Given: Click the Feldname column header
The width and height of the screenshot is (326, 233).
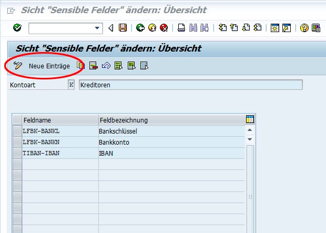Looking at the screenshot, I should (60, 120).
